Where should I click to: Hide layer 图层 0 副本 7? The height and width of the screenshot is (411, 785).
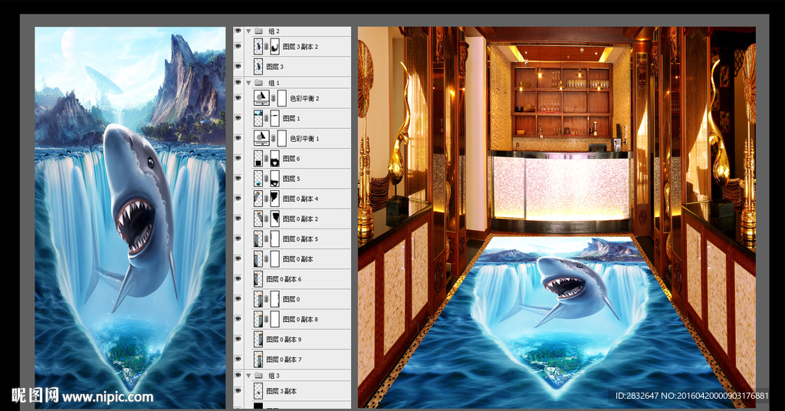238,359
